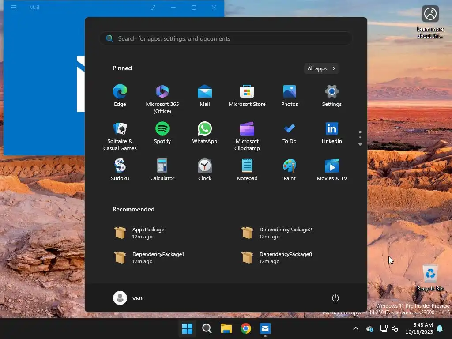
Task: Start Solitaire & Casual Games
Action: pyautogui.click(x=120, y=136)
